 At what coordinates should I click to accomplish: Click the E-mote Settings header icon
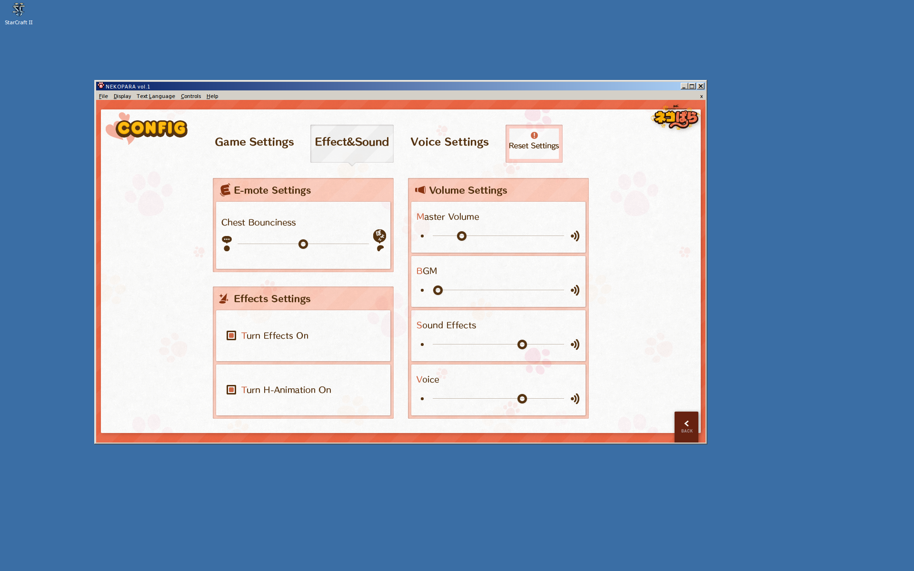225,190
